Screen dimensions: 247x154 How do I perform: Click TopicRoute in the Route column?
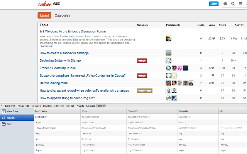88,122
